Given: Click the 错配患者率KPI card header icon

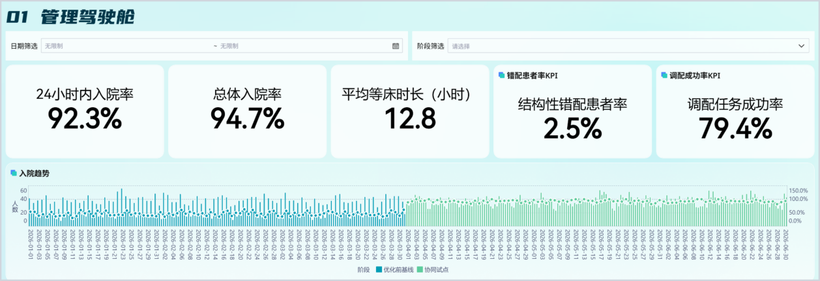Looking at the screenshot, I should (501, 75).
